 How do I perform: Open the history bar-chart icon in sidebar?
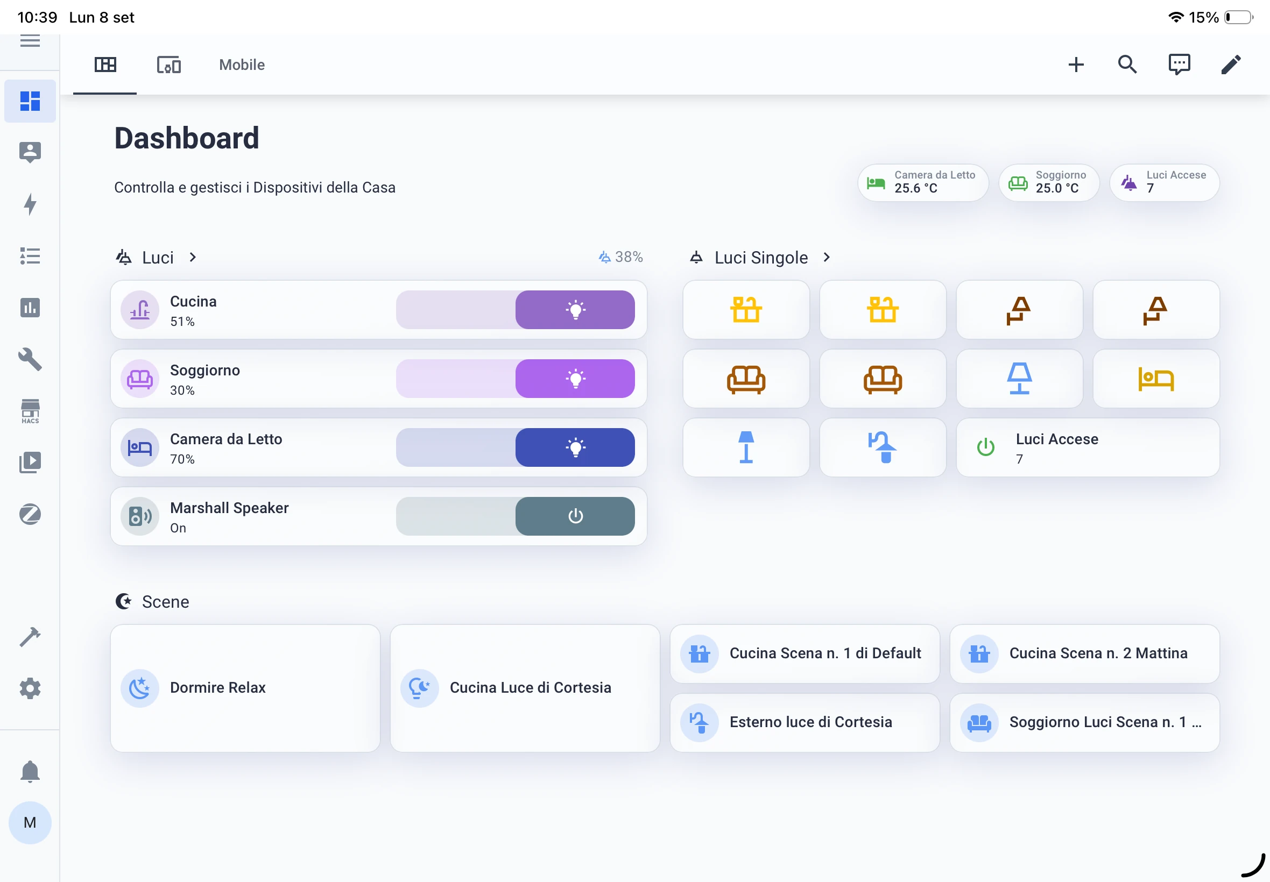pyautogui.click(x=30, y=308)
